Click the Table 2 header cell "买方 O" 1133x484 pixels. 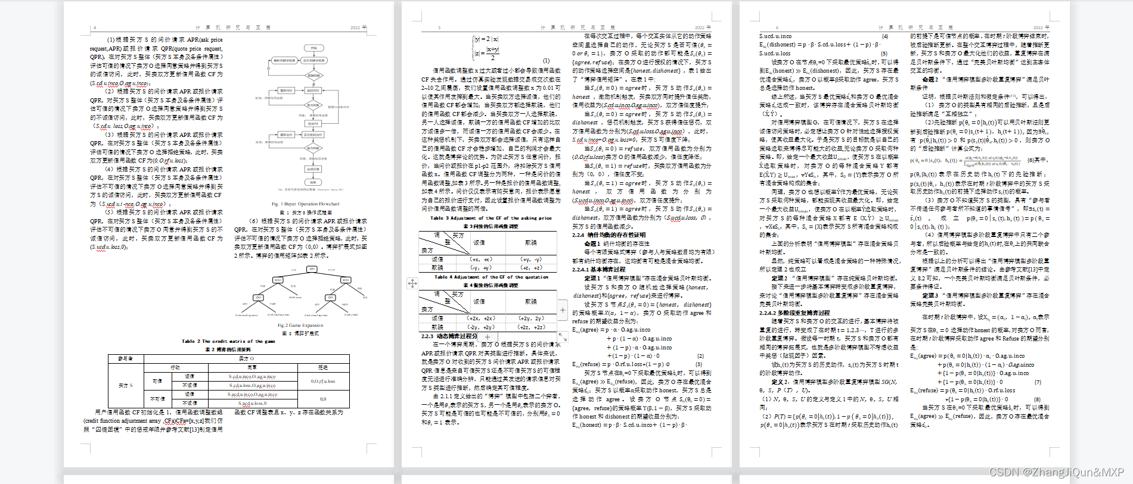pos(246,358)
